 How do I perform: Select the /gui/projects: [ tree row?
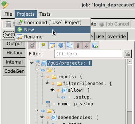pos(69,63)
